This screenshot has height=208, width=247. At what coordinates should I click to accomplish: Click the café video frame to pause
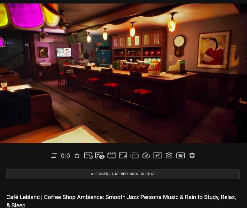pos(123,73)
